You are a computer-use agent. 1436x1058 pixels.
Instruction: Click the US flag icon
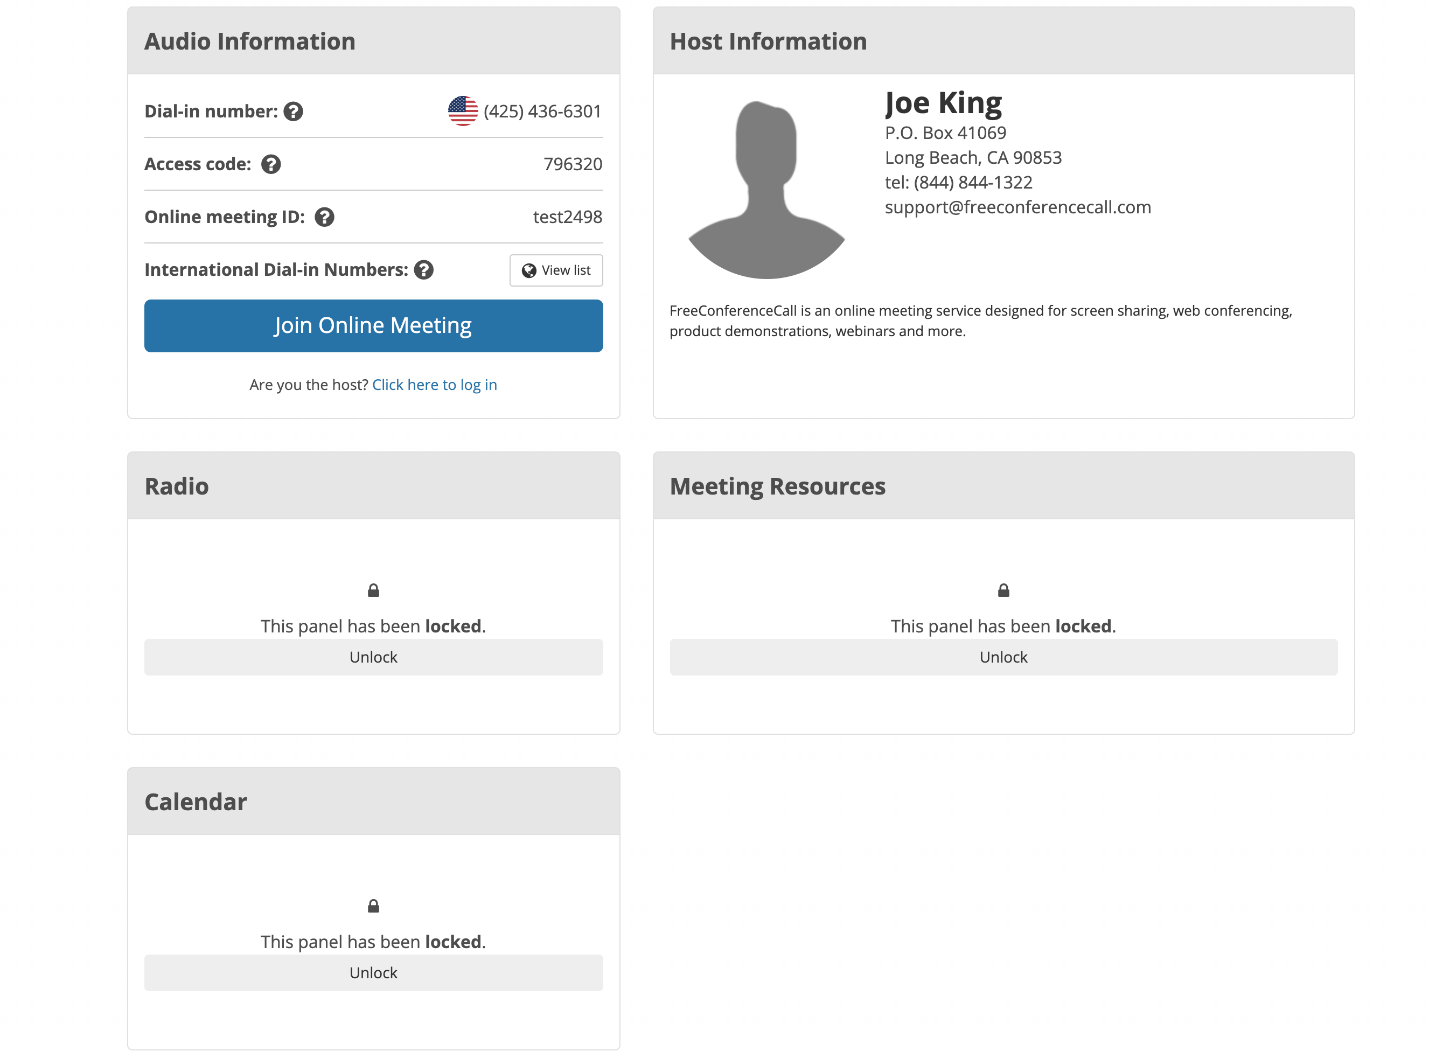(463, 112)
